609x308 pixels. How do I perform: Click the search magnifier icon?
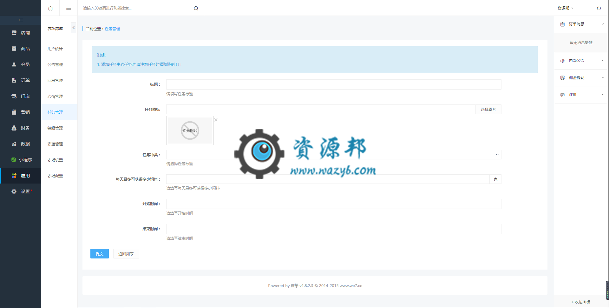[x=196, y=8]
